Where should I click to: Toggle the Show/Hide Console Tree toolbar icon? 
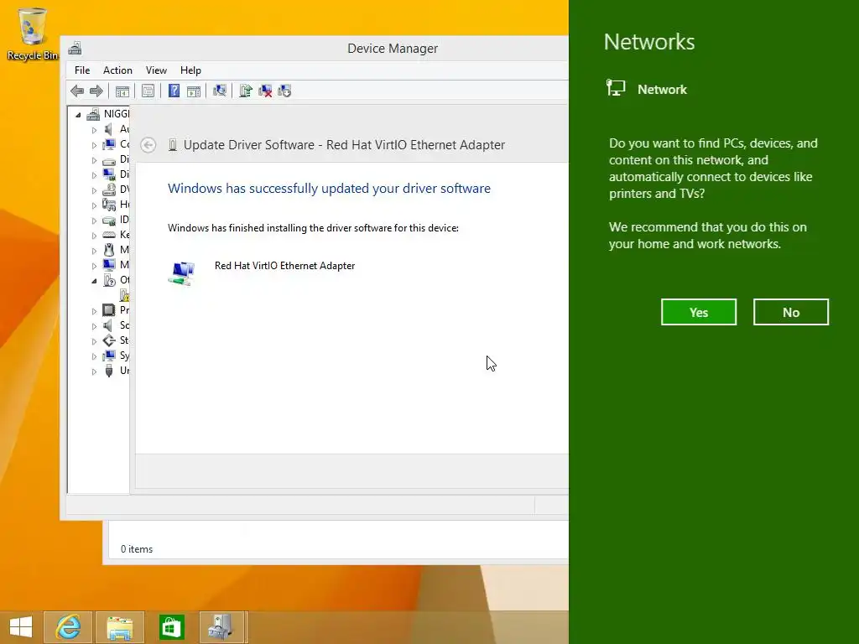[122, 91]
